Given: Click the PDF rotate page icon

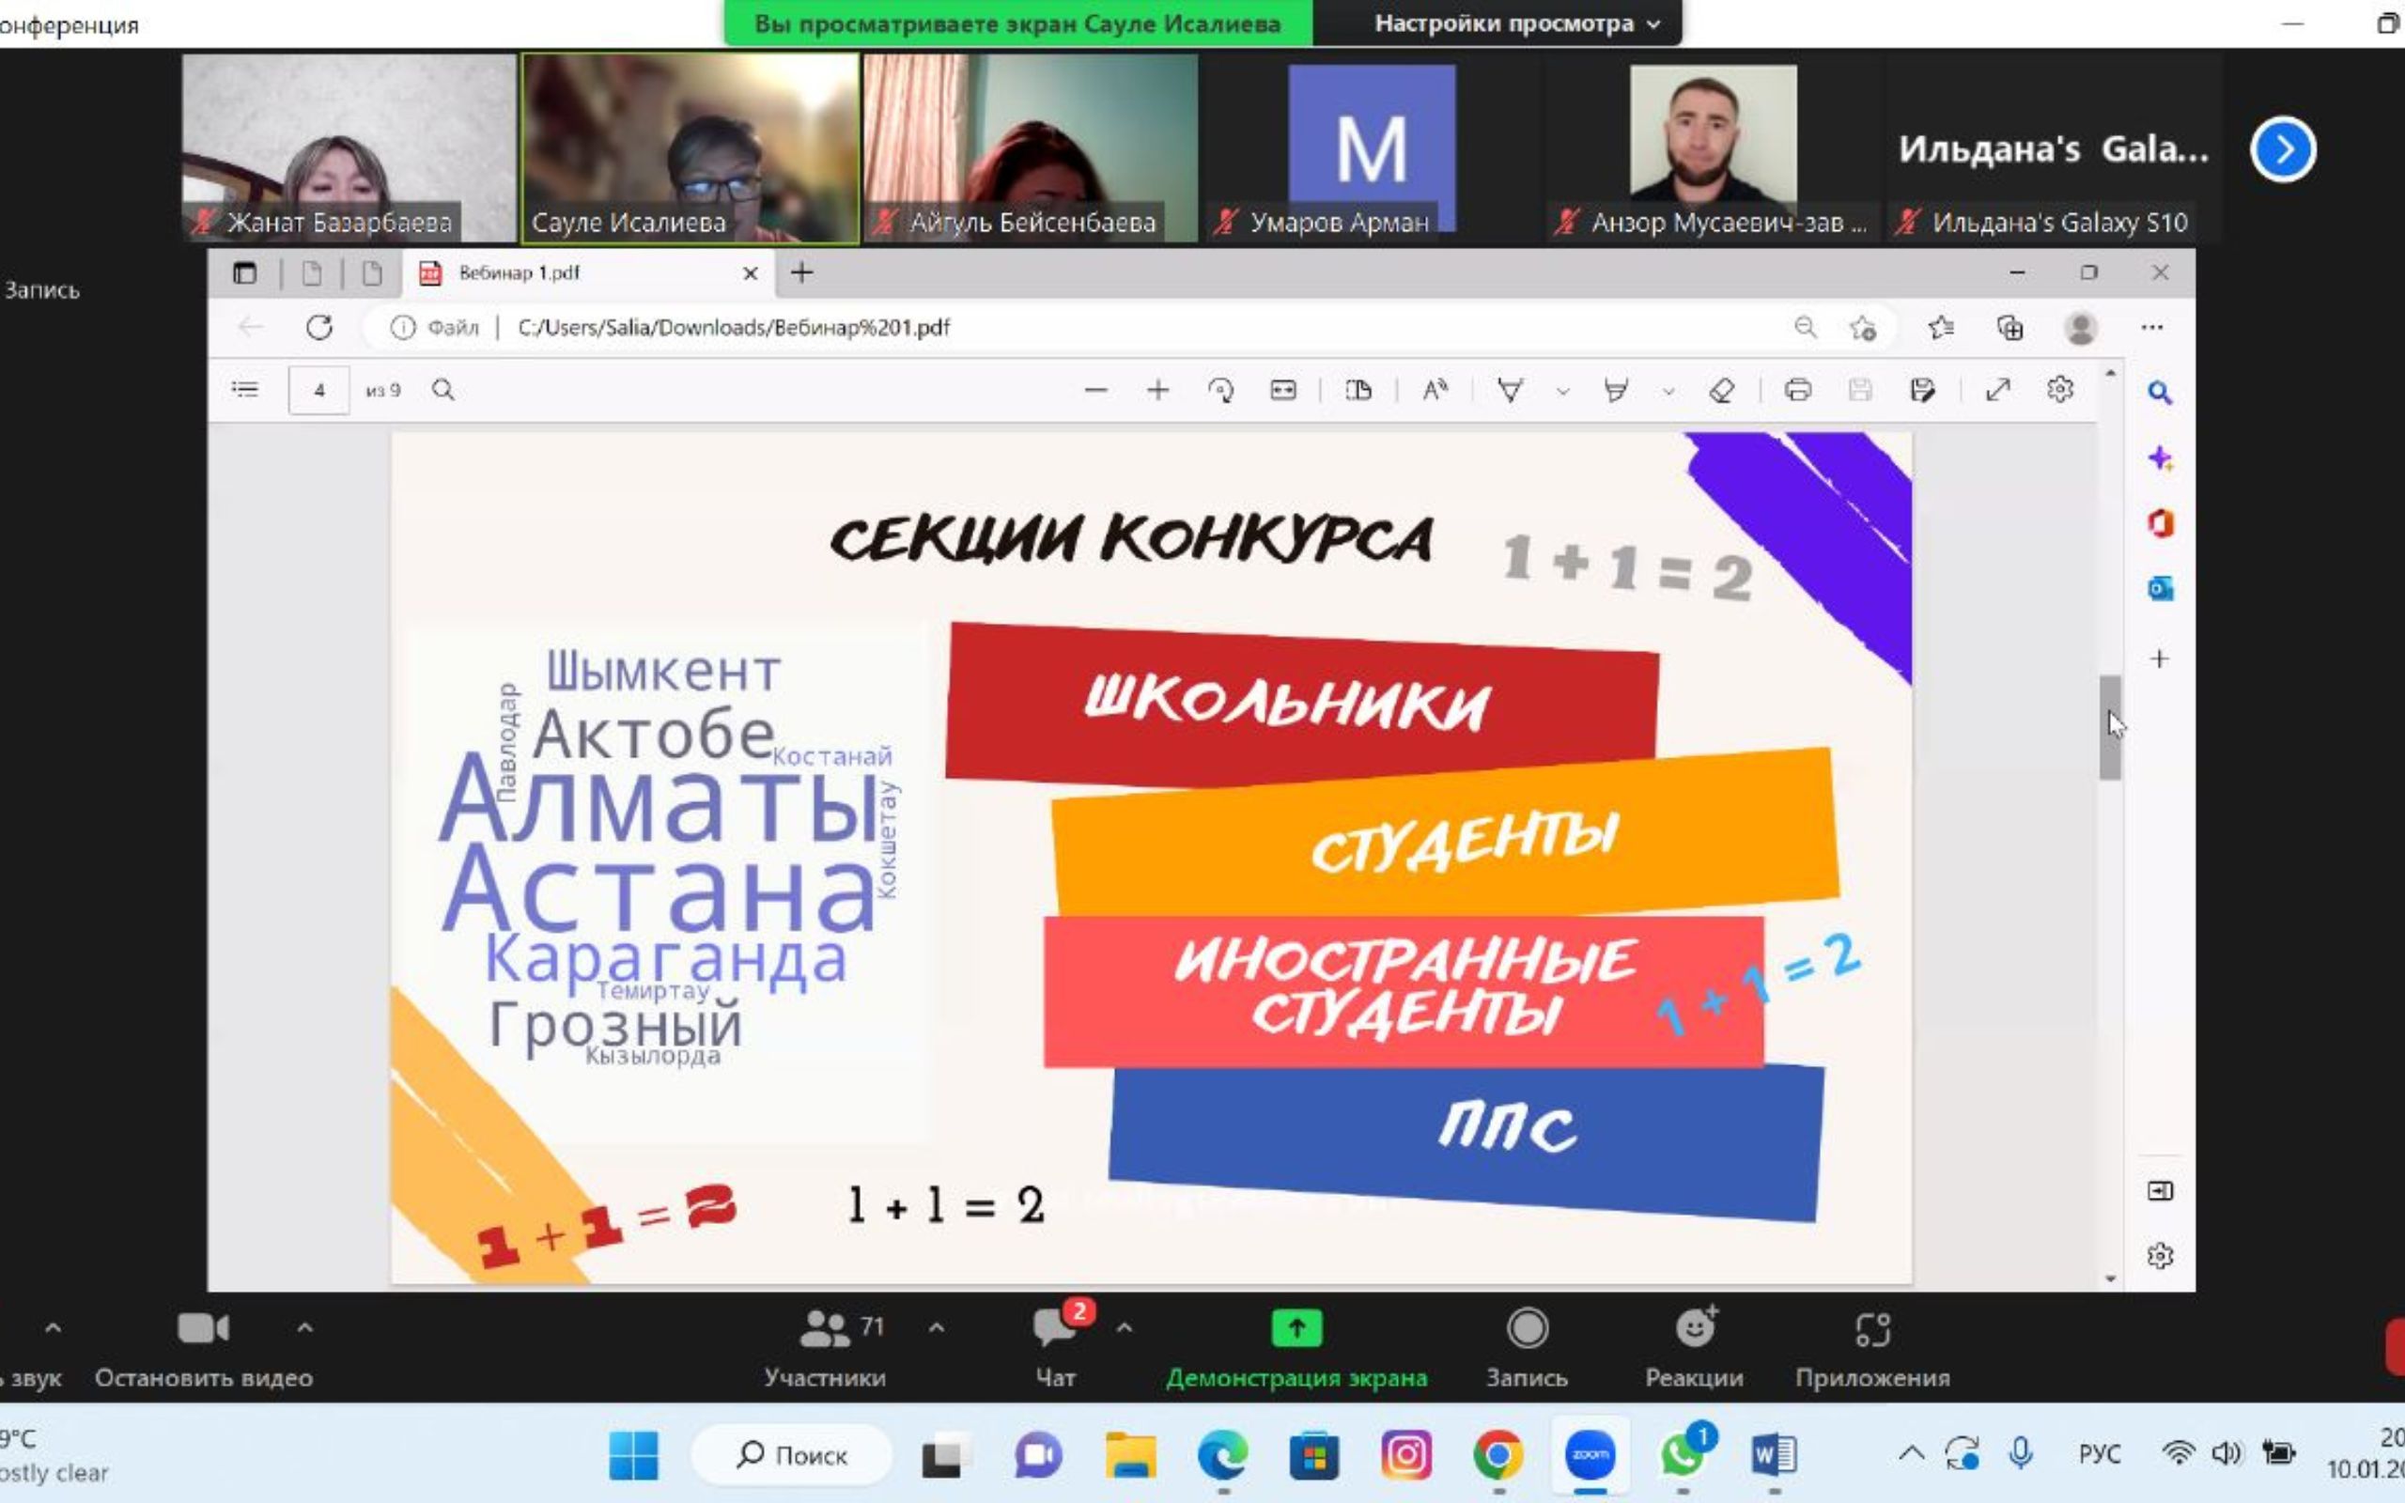Looking at the screenshot, I should coord(1220,391).
